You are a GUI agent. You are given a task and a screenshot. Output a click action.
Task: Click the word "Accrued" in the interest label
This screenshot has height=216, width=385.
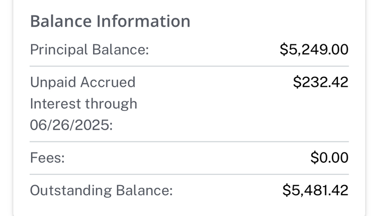(x=107, y=82)
